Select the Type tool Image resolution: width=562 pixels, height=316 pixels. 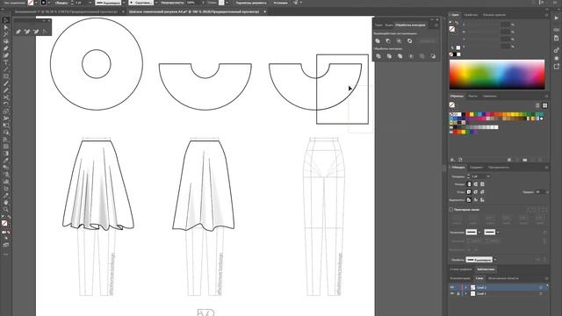6,62
